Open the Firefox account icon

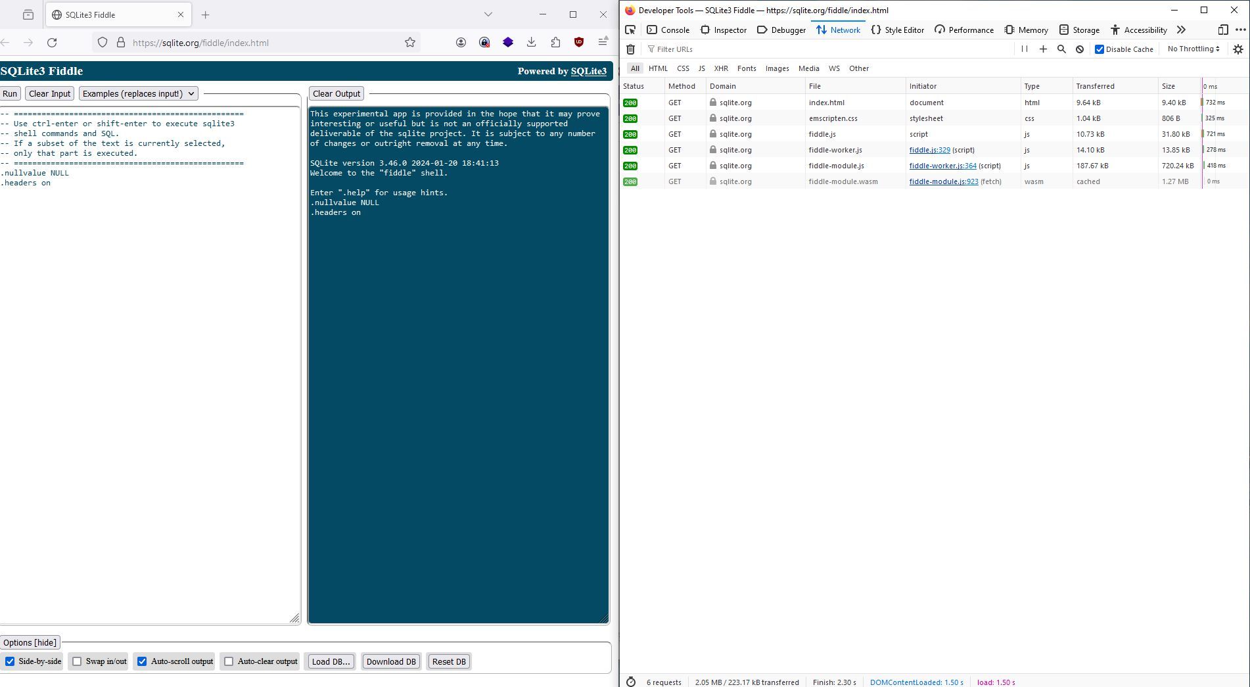(461, 43)
